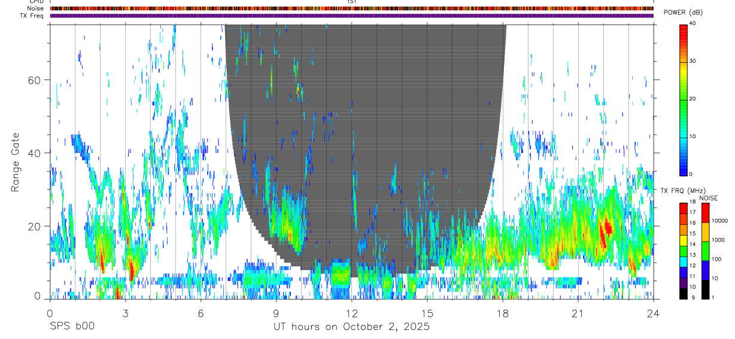Select the 17 tick on the TX FRQ legend

click(692, 212)
